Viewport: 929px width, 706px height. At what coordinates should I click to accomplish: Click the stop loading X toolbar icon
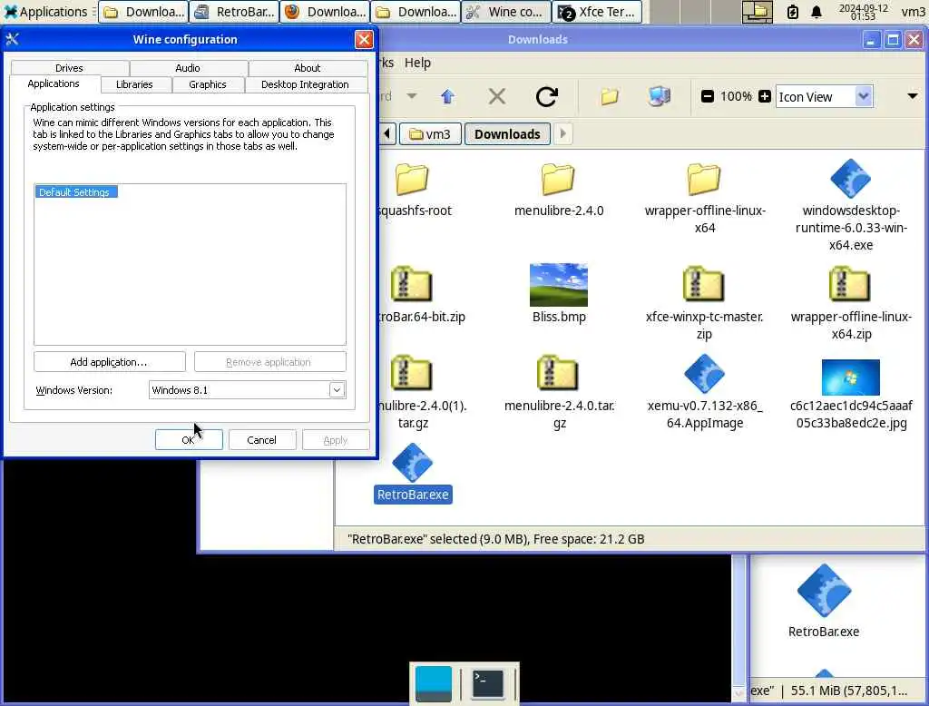click(496, 96)
